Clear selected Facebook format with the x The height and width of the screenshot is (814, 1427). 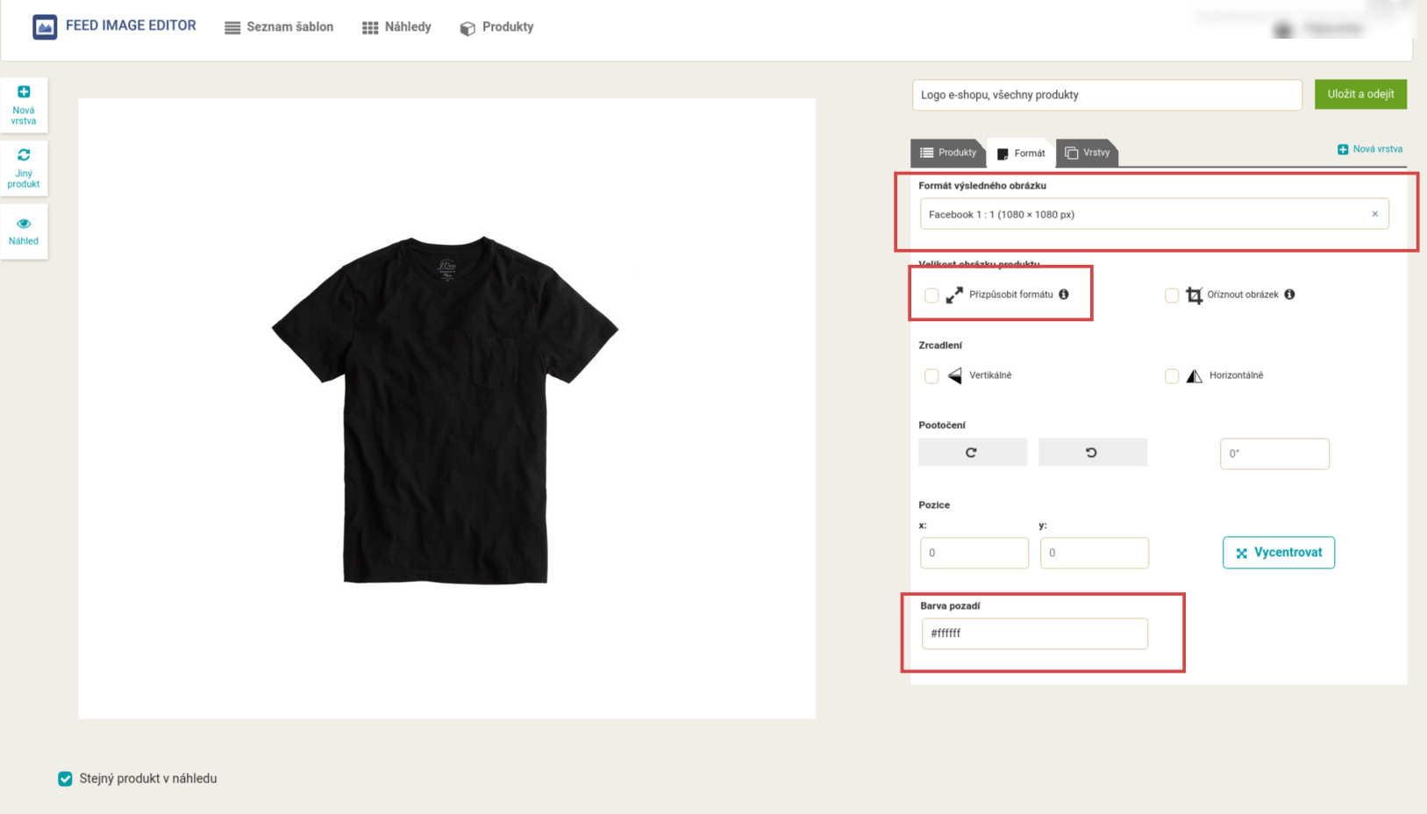[1374, 214]
